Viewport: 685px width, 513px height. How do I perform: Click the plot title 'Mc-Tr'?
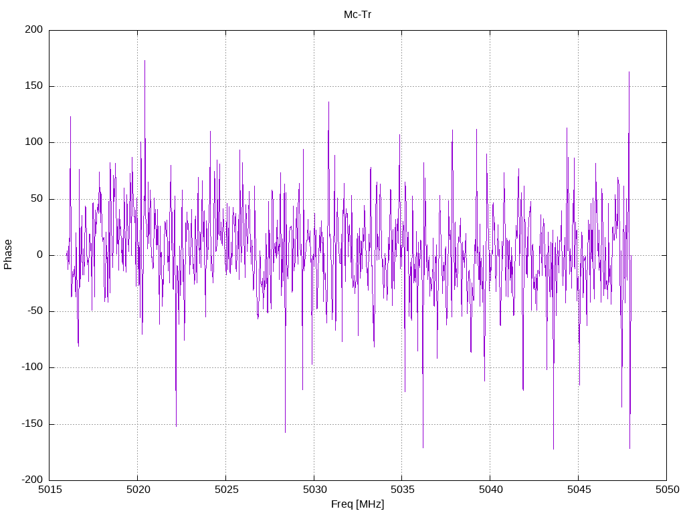point(357,15)
